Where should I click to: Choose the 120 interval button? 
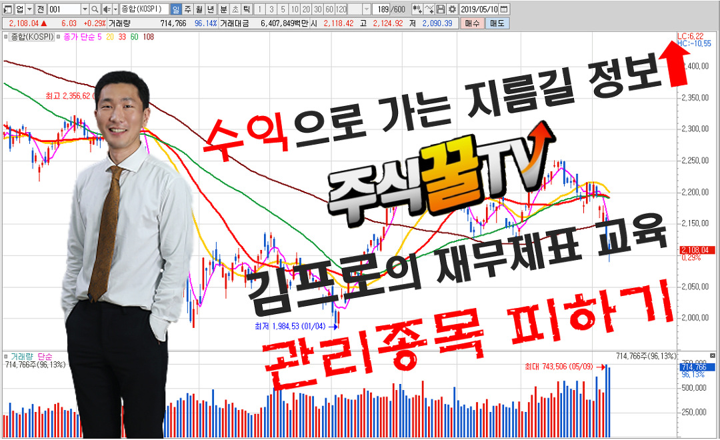point(341,9)
